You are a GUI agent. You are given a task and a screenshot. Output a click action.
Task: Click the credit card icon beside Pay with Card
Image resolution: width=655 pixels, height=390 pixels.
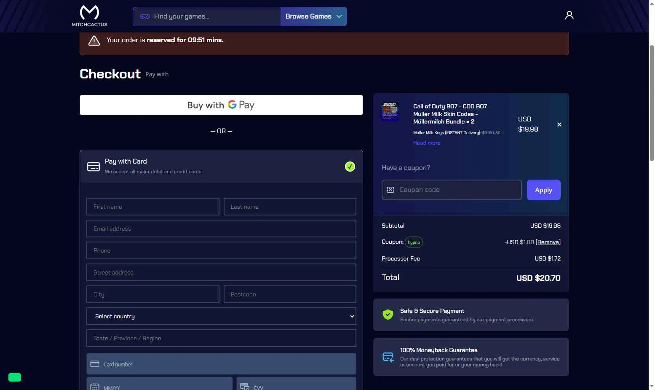point(94,167)
